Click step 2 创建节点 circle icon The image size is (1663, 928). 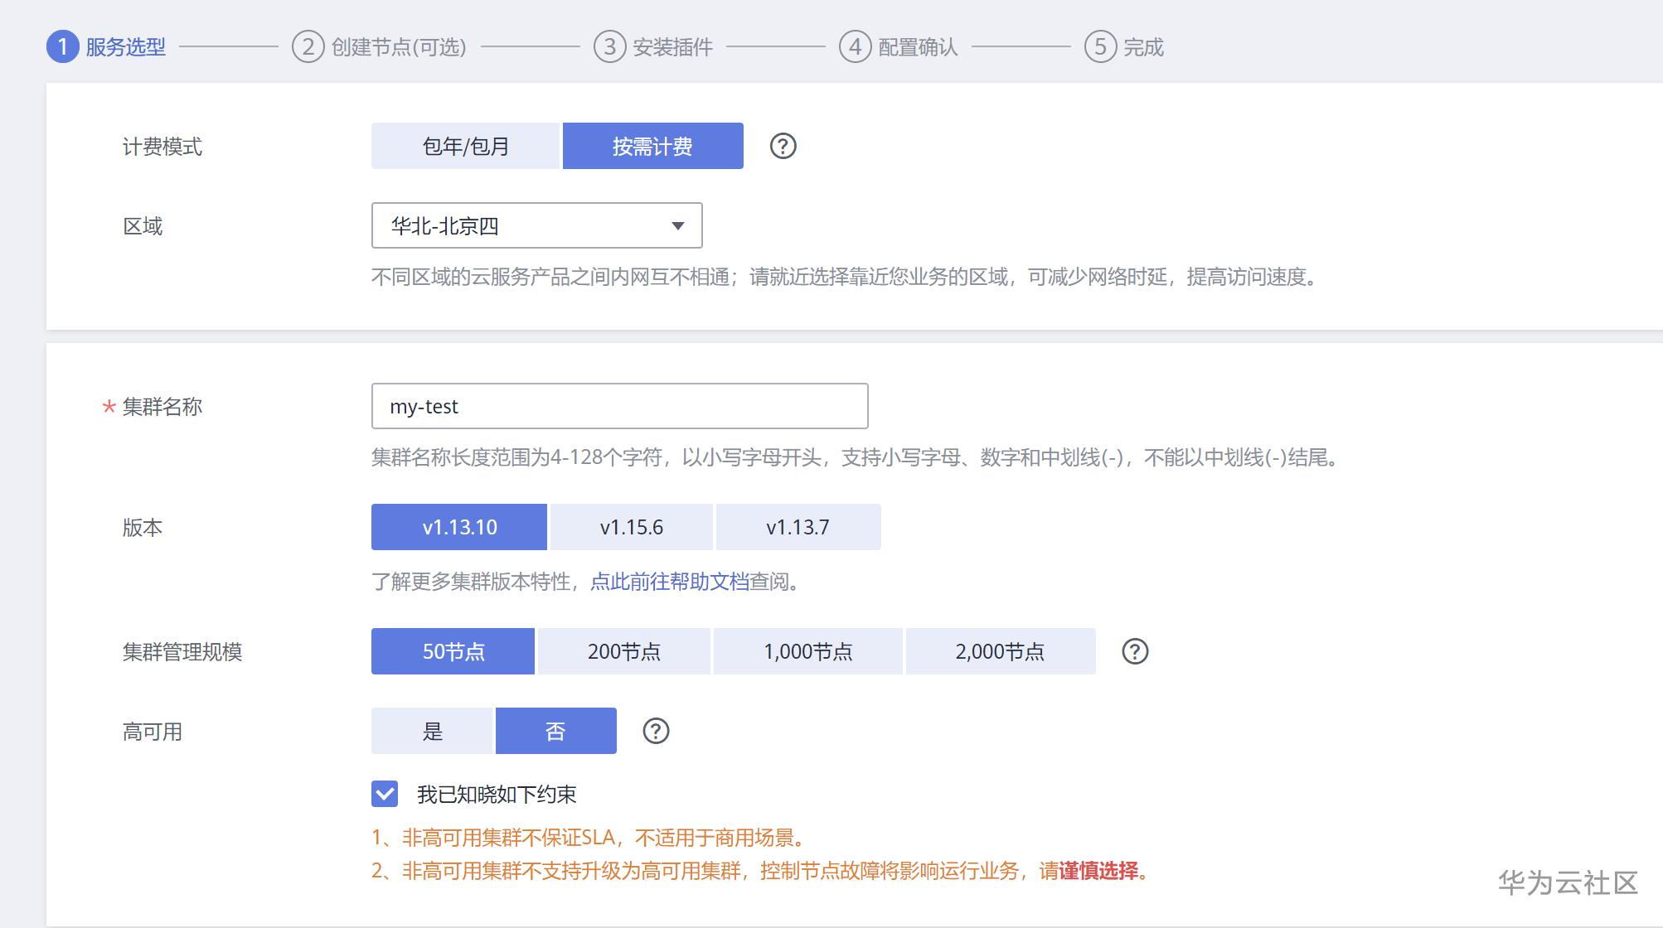click(308, 47)
